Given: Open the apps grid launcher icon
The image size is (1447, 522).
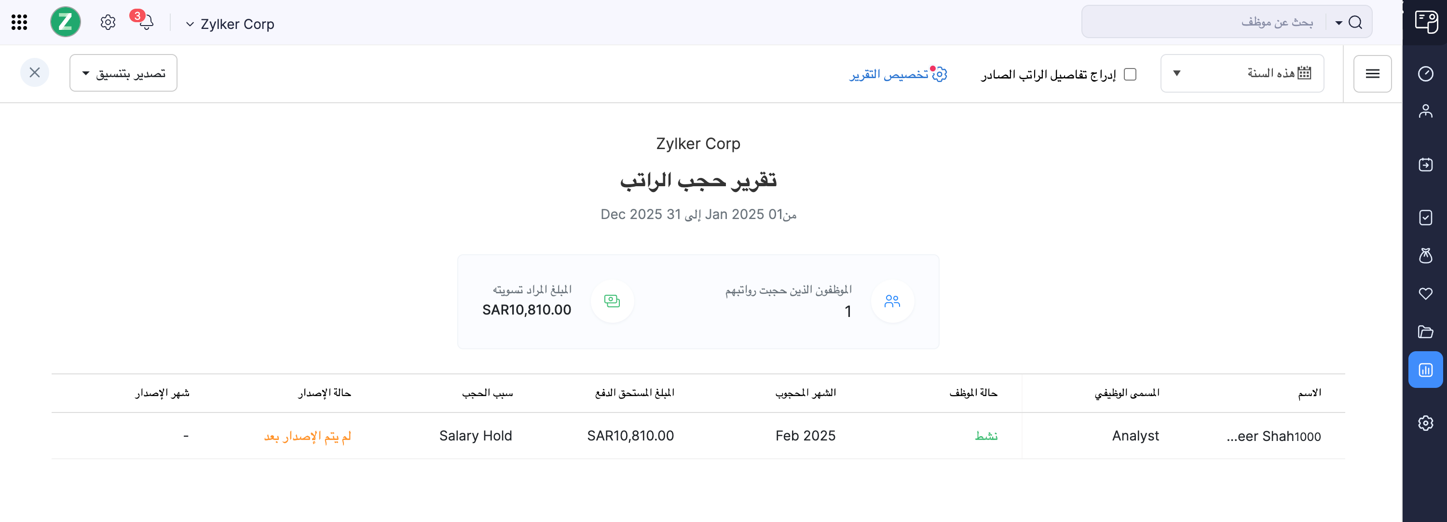Looking at the screenshot, I should (x=19, y=23).
